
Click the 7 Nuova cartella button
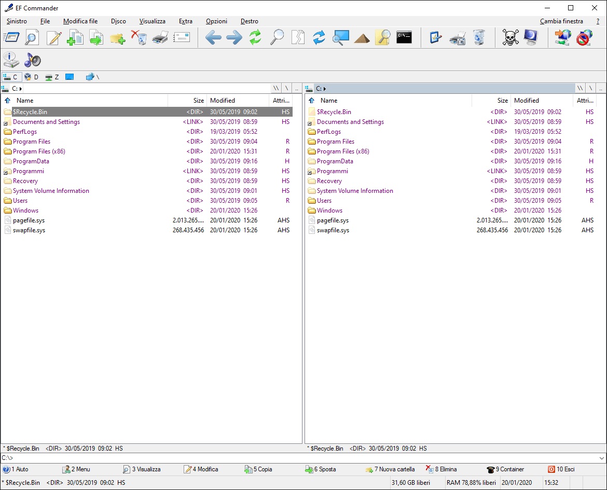tap(390, 469)
